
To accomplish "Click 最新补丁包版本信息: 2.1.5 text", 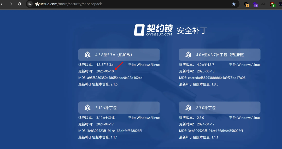I will tap(98, 84).
